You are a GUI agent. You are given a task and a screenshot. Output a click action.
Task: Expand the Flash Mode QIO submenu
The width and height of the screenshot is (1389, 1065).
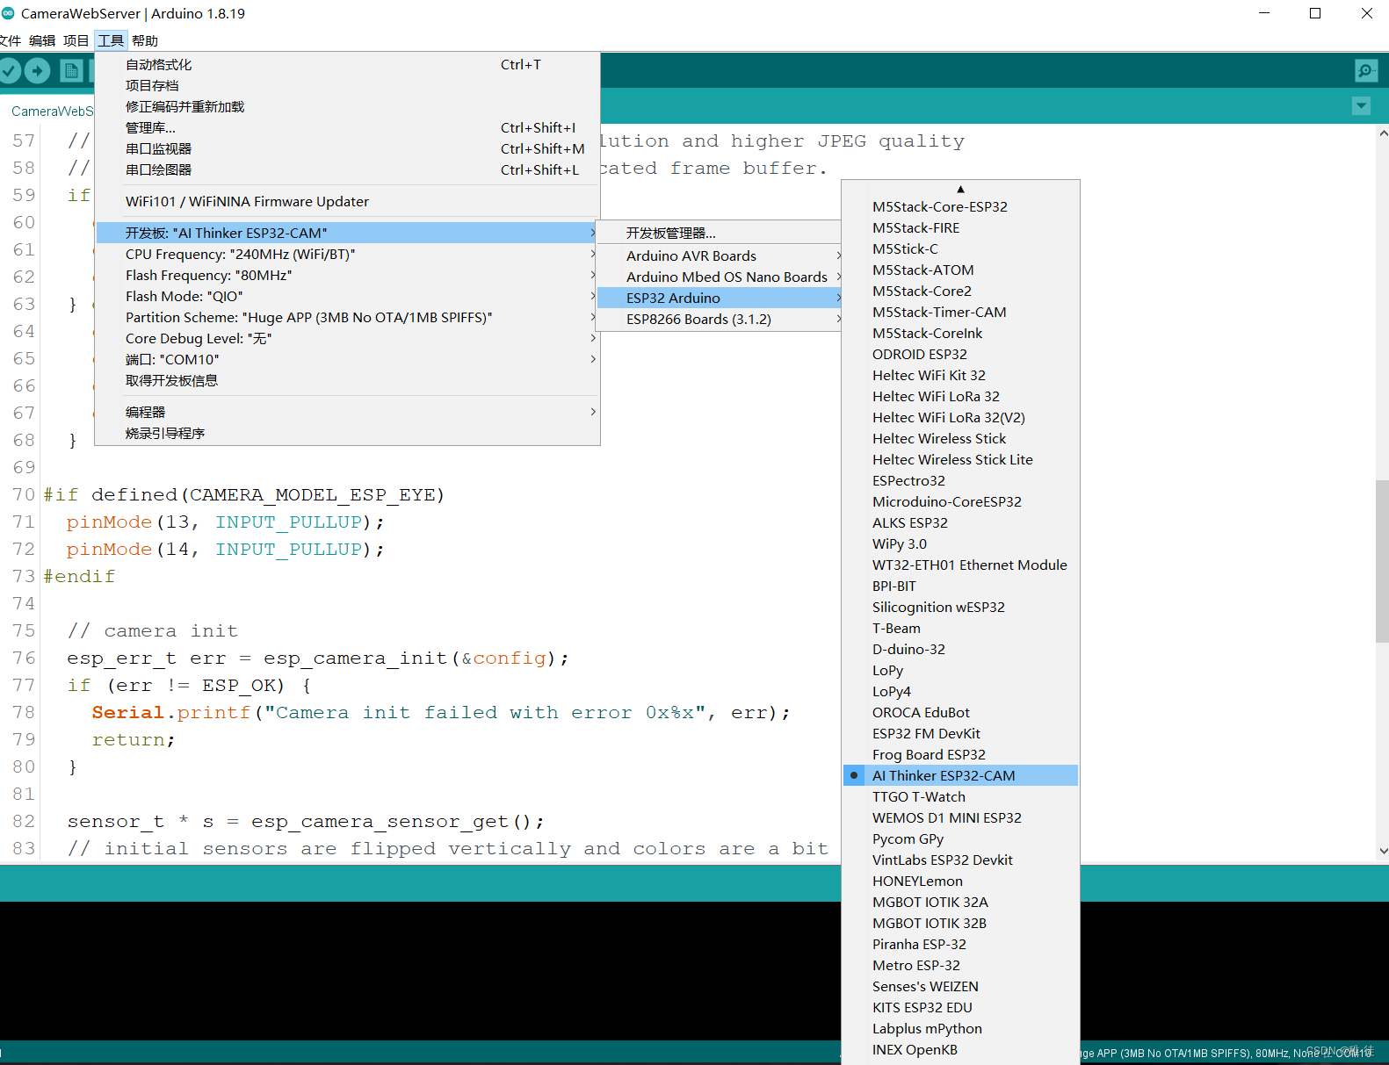click(x=347, y=296)
